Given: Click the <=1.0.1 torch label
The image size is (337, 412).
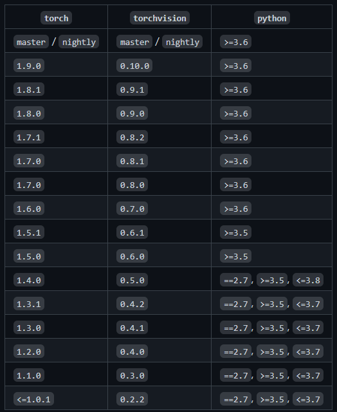Looking at the screenshot, I should (33, 399).
